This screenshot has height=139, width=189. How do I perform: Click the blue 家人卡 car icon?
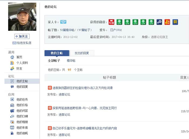[x=63, y=22]
